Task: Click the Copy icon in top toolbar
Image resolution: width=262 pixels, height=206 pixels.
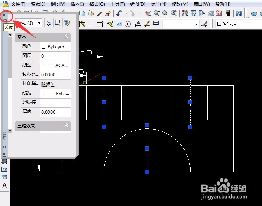Action: [x=82, y=13]
